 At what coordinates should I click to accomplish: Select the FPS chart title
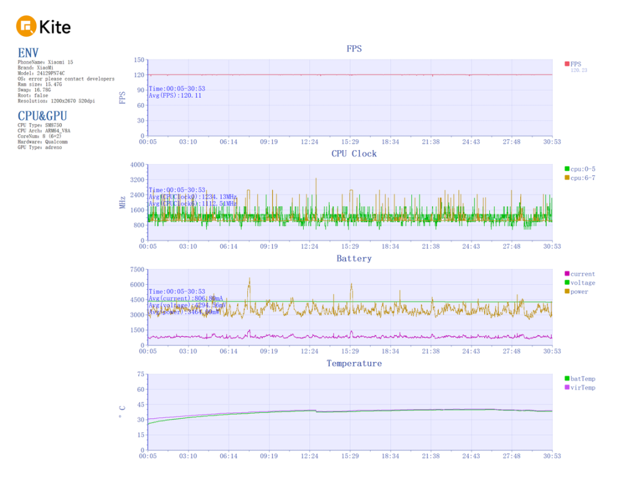click(354, 48)
